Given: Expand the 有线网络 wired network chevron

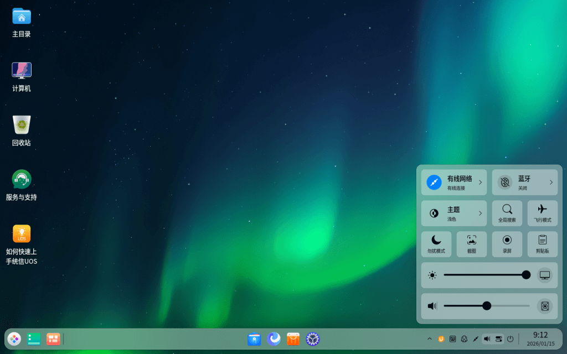Looking at the screenshot, I should (480, 183).
